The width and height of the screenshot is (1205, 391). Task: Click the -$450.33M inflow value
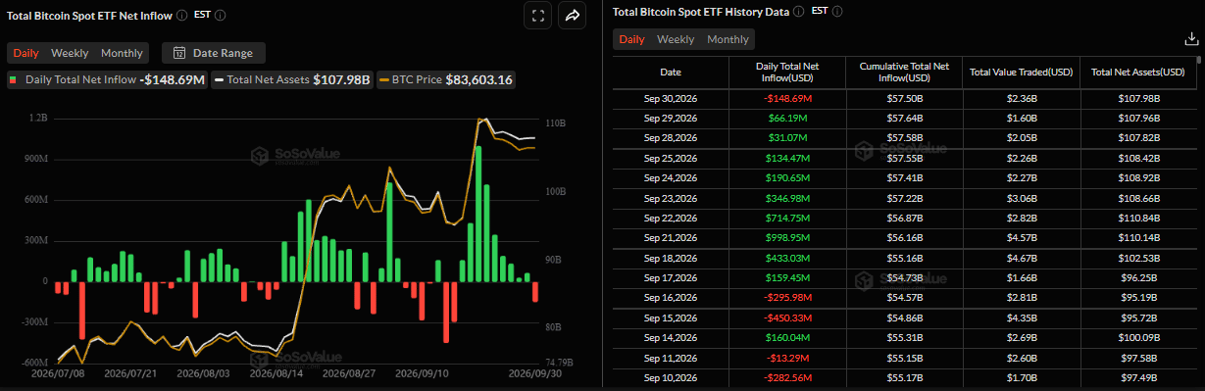pyautogui.click(x=786, y=318)
